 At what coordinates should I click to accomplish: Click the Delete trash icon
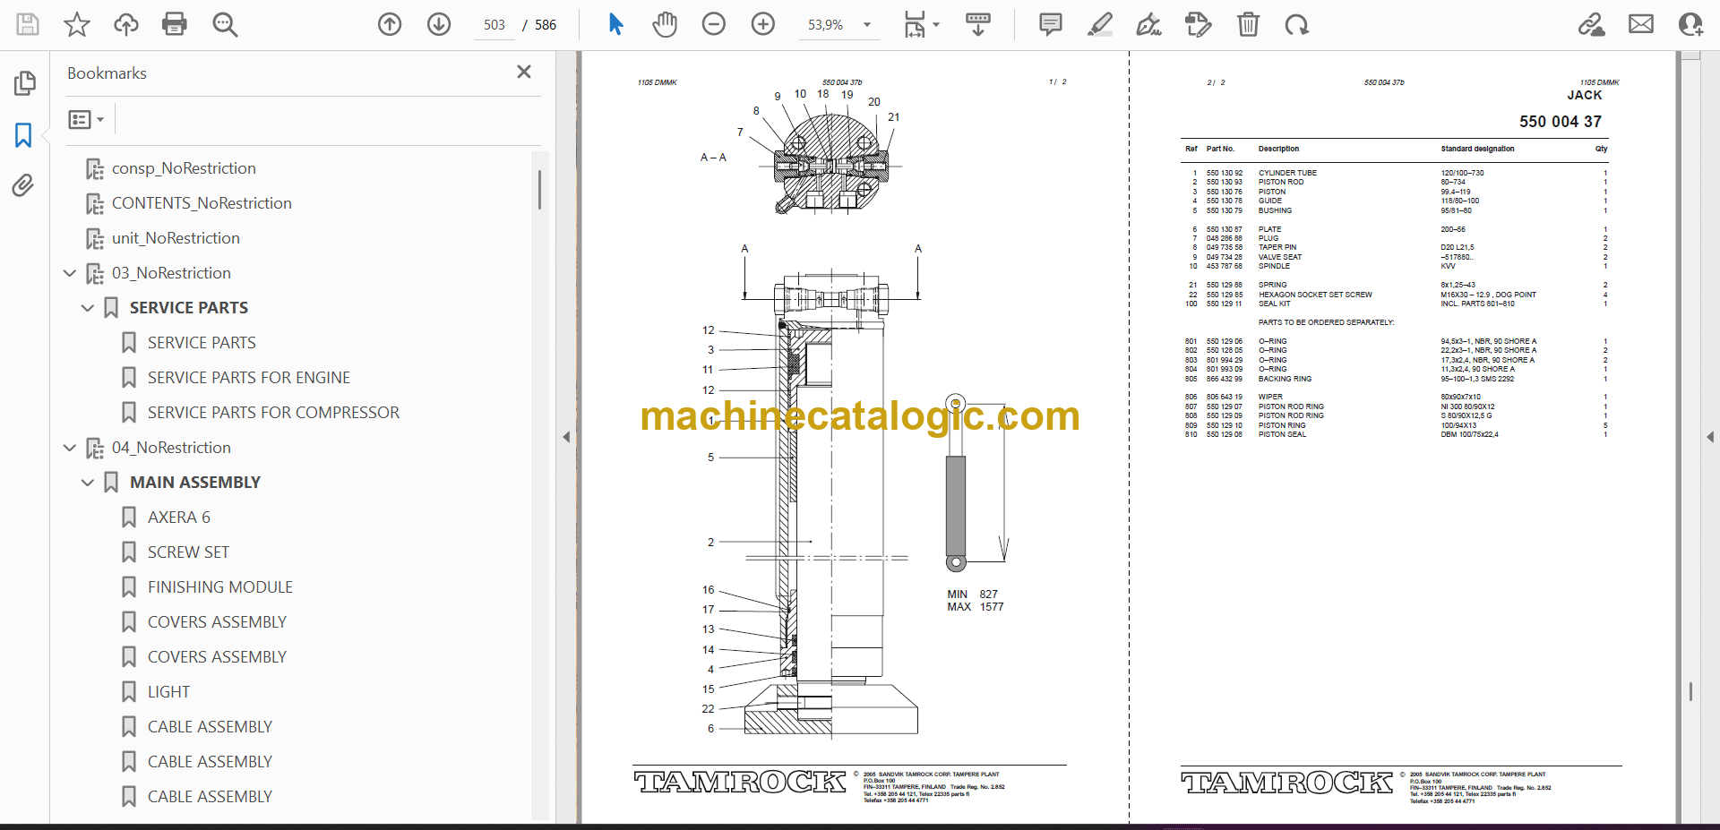(x=1247, y=24)
